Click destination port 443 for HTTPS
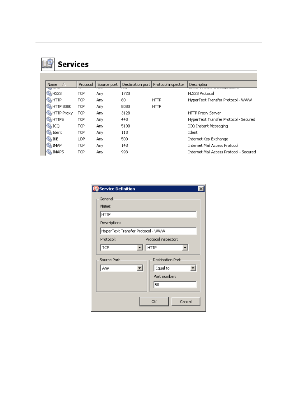 125,119
